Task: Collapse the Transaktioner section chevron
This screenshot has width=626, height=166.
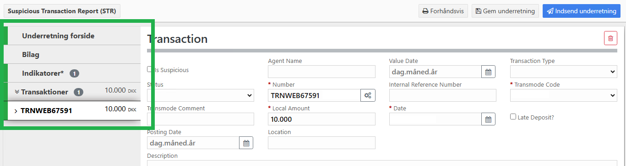Action: pyautogui.click(x=17, y=92)
